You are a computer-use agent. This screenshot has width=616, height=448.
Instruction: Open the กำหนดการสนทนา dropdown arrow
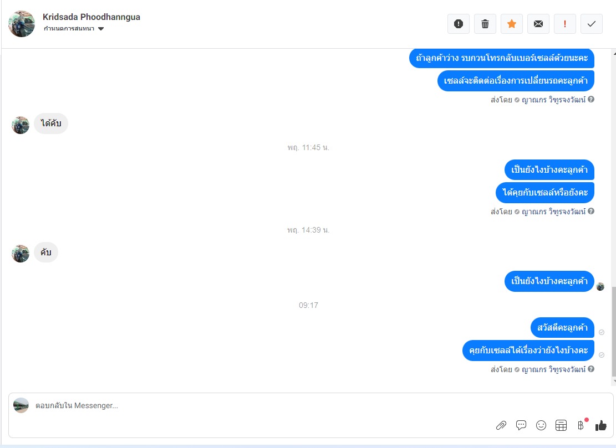click(x=101, y=29)
